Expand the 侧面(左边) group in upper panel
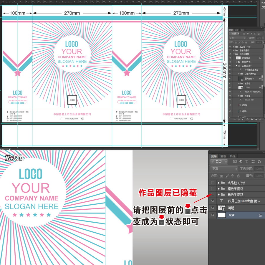 [236, 62]
